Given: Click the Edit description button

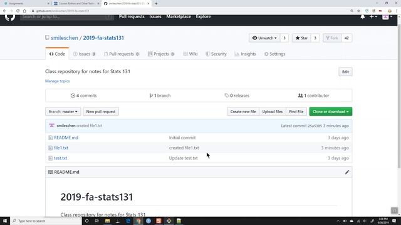Looking at the screenshot, I should [x=345, y=72].
